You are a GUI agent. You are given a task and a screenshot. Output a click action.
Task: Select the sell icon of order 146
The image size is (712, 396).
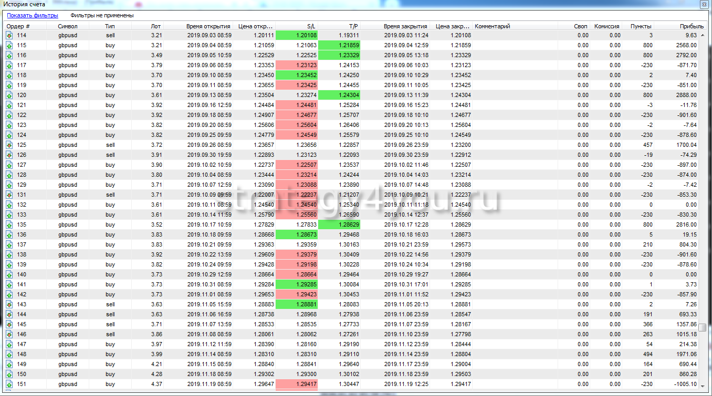(9, 334)
